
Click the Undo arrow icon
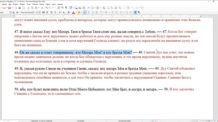(47, 8)
